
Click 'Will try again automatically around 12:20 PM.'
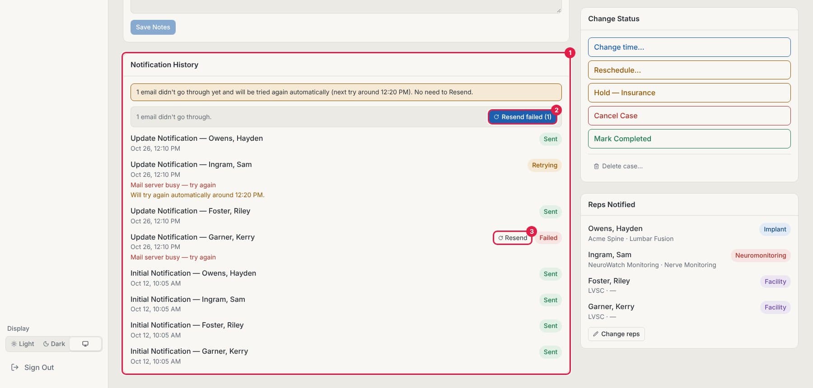click(197, 195)
